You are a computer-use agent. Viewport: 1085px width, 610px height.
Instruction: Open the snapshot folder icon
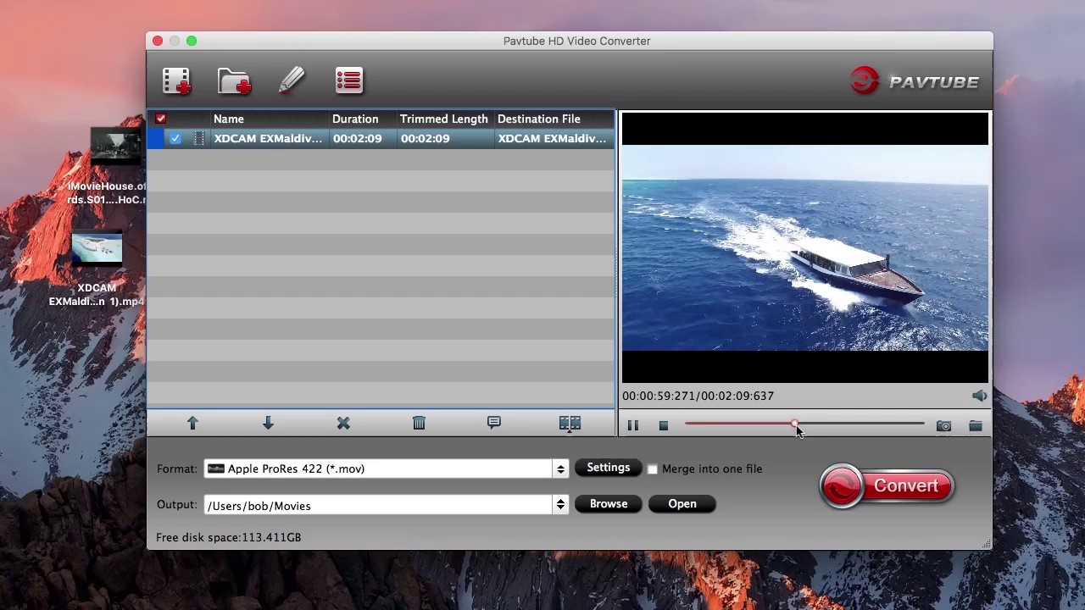976,425
